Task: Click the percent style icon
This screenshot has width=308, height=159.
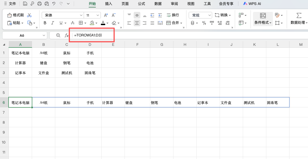Action: (x=204, y=23)
